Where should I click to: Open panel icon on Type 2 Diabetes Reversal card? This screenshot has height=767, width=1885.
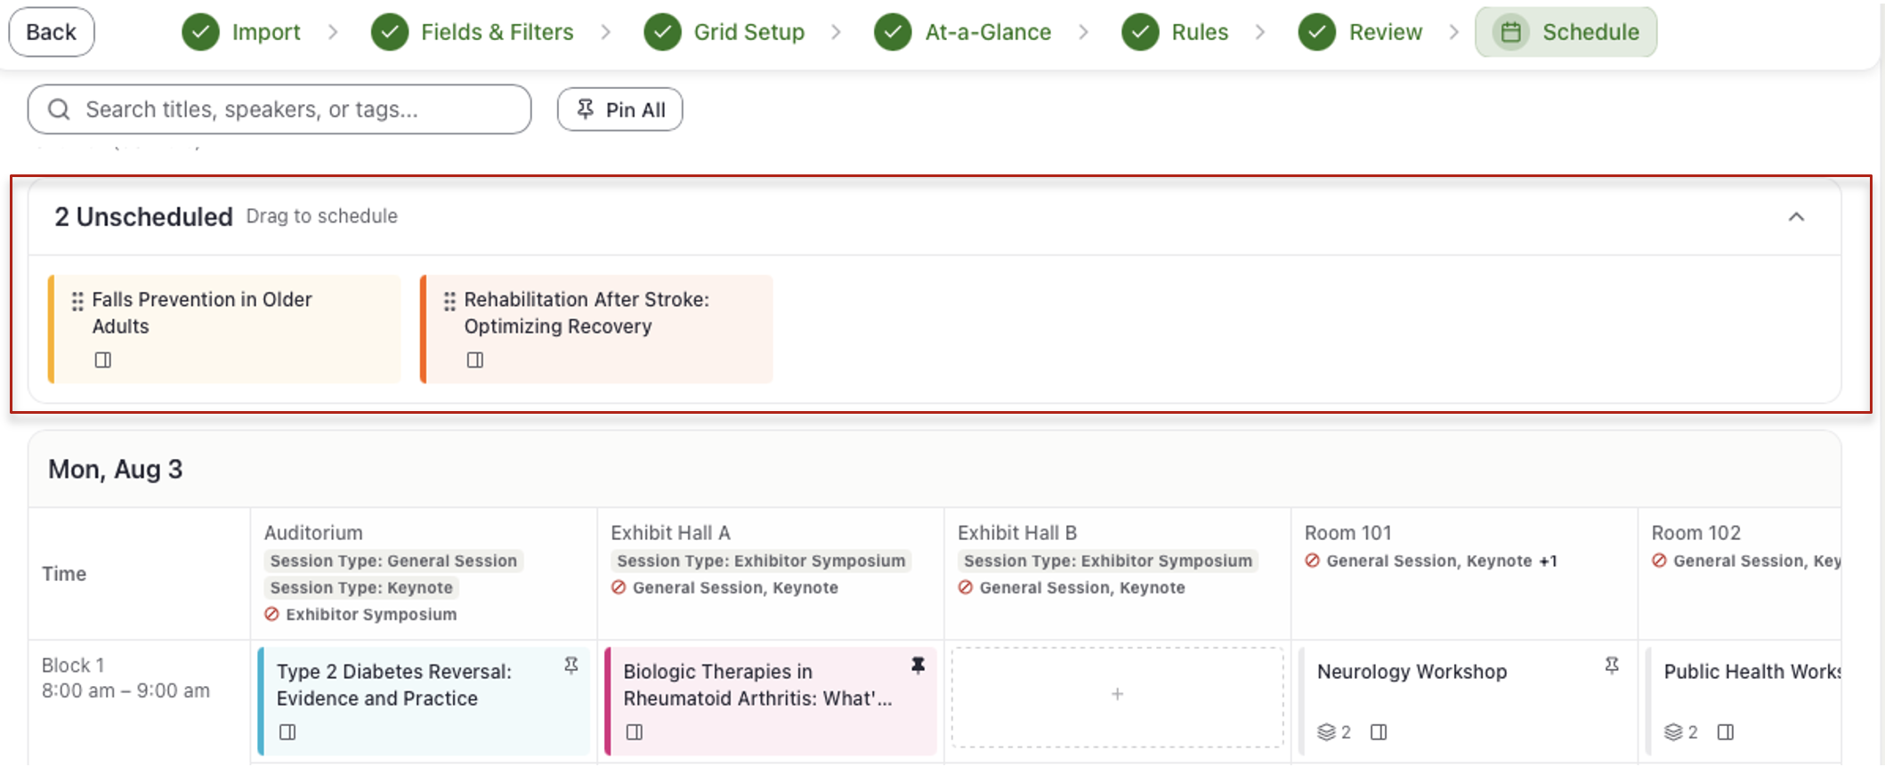point(287,731)
